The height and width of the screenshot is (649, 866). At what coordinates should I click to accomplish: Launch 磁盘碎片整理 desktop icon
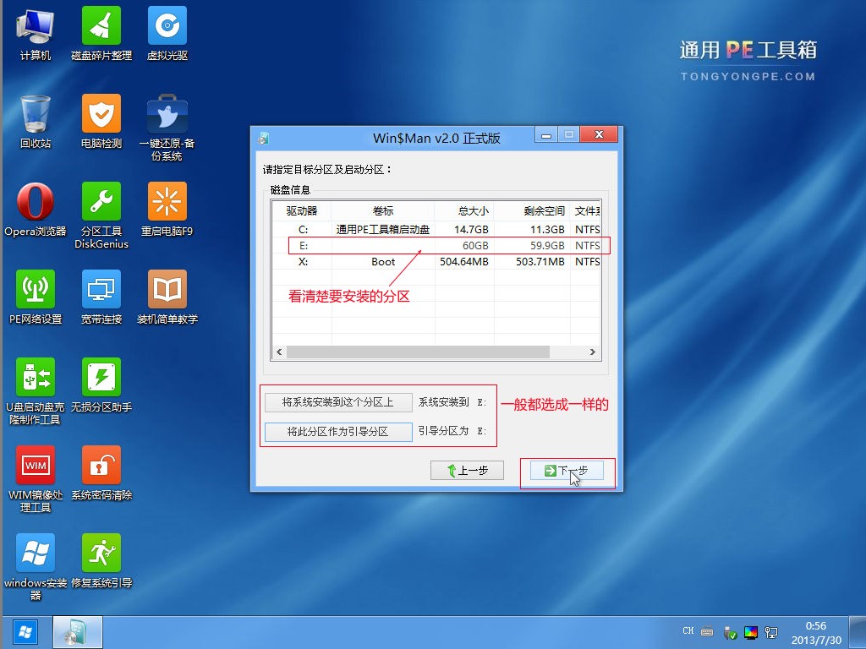(101, 33)
